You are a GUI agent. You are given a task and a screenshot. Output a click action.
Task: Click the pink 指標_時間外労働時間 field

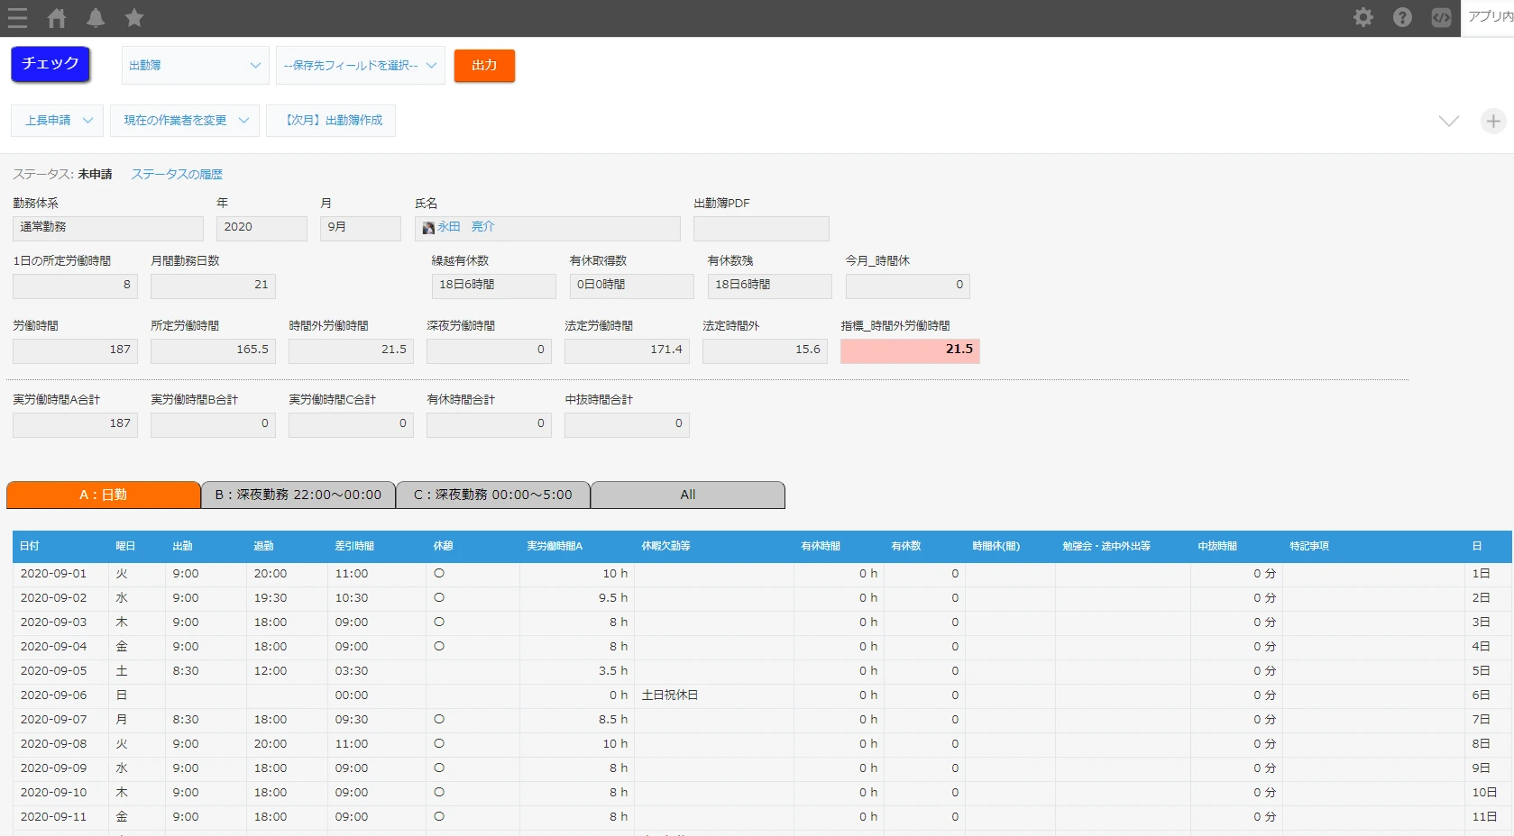pos(909,350)
